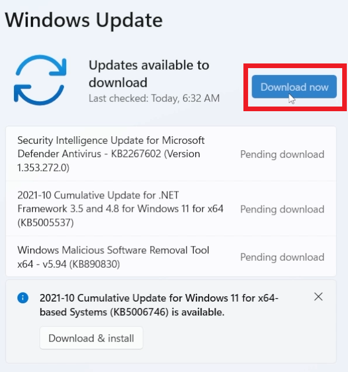Click the Download now button
The height and width of the screenshot is (372, 348).
294,87
